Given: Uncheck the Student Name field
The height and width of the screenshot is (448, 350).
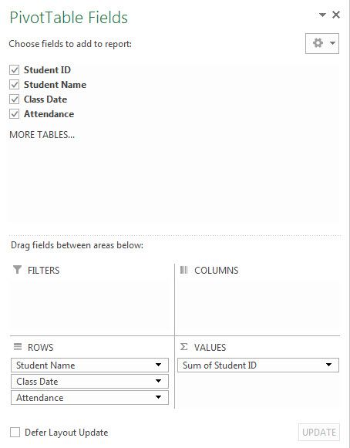Looking at the screenshot, I should [x=15, y=85].
